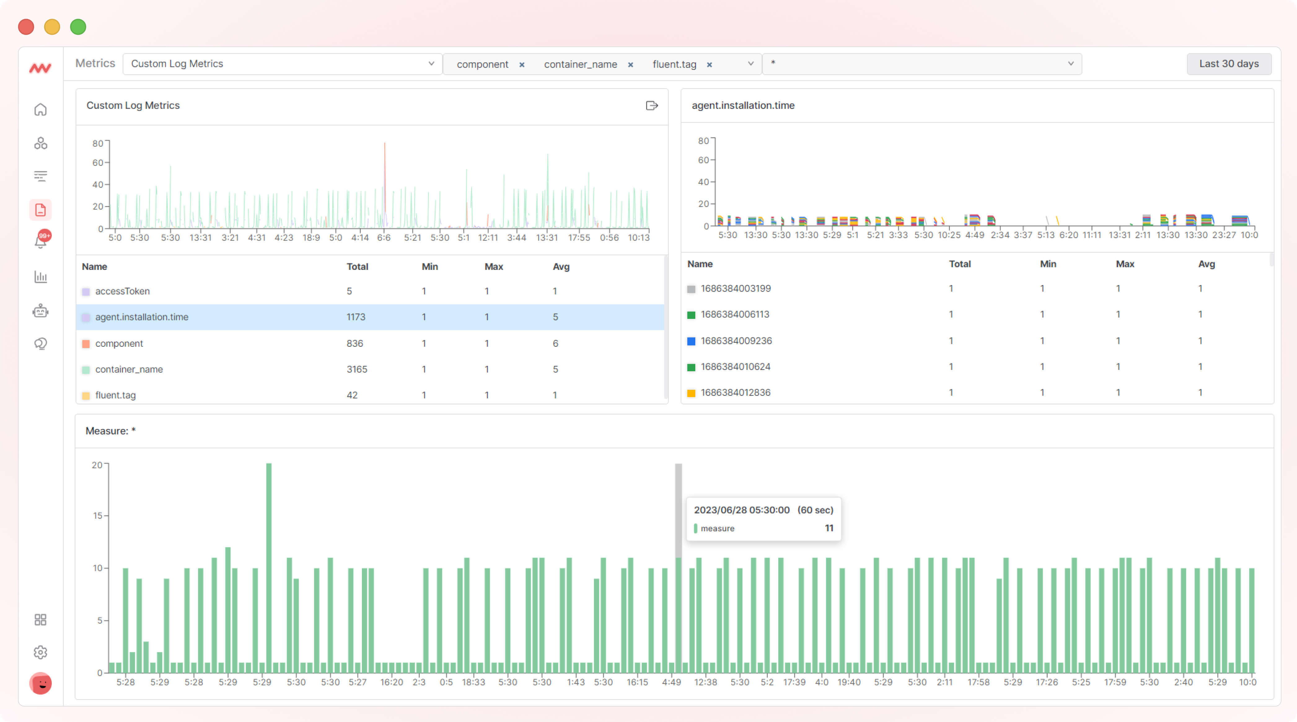The image size is (1297, 722).
Task: Open the settings gear icon
Action: (x=40, y=652)
